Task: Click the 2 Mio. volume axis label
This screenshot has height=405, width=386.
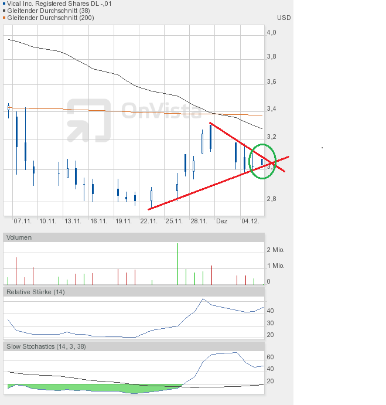Action: (276, 250)
